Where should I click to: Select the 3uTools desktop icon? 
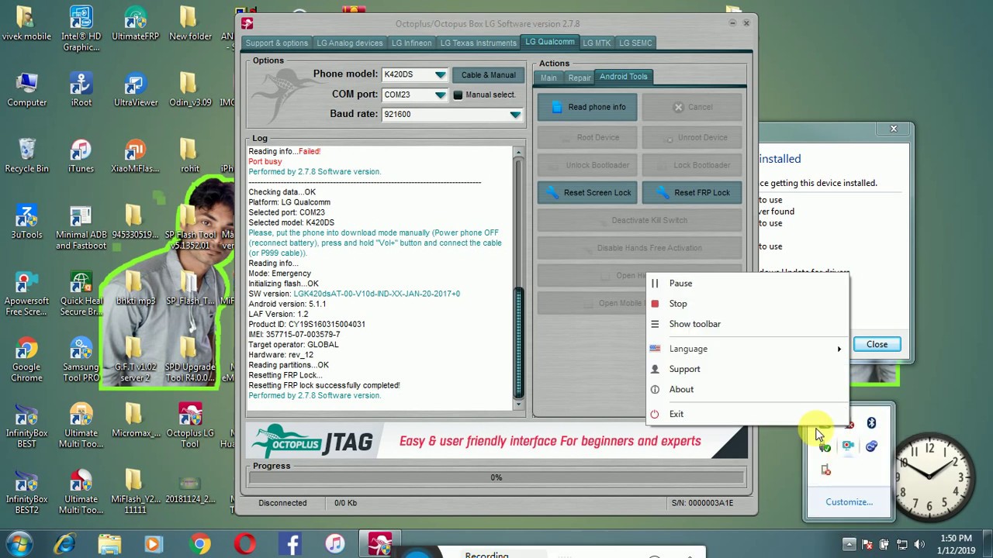(27, 222)
